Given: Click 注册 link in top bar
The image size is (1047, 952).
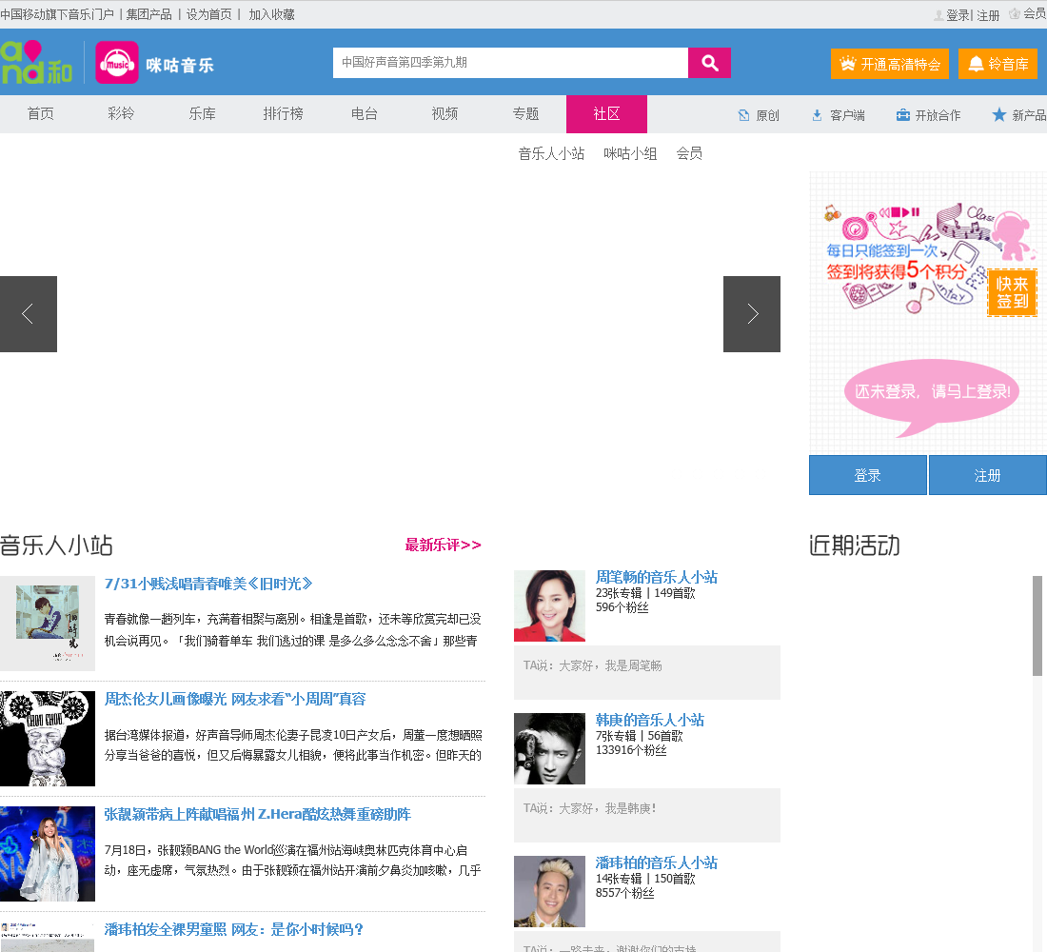Looking at the screenshot, I should pos(988,15).
